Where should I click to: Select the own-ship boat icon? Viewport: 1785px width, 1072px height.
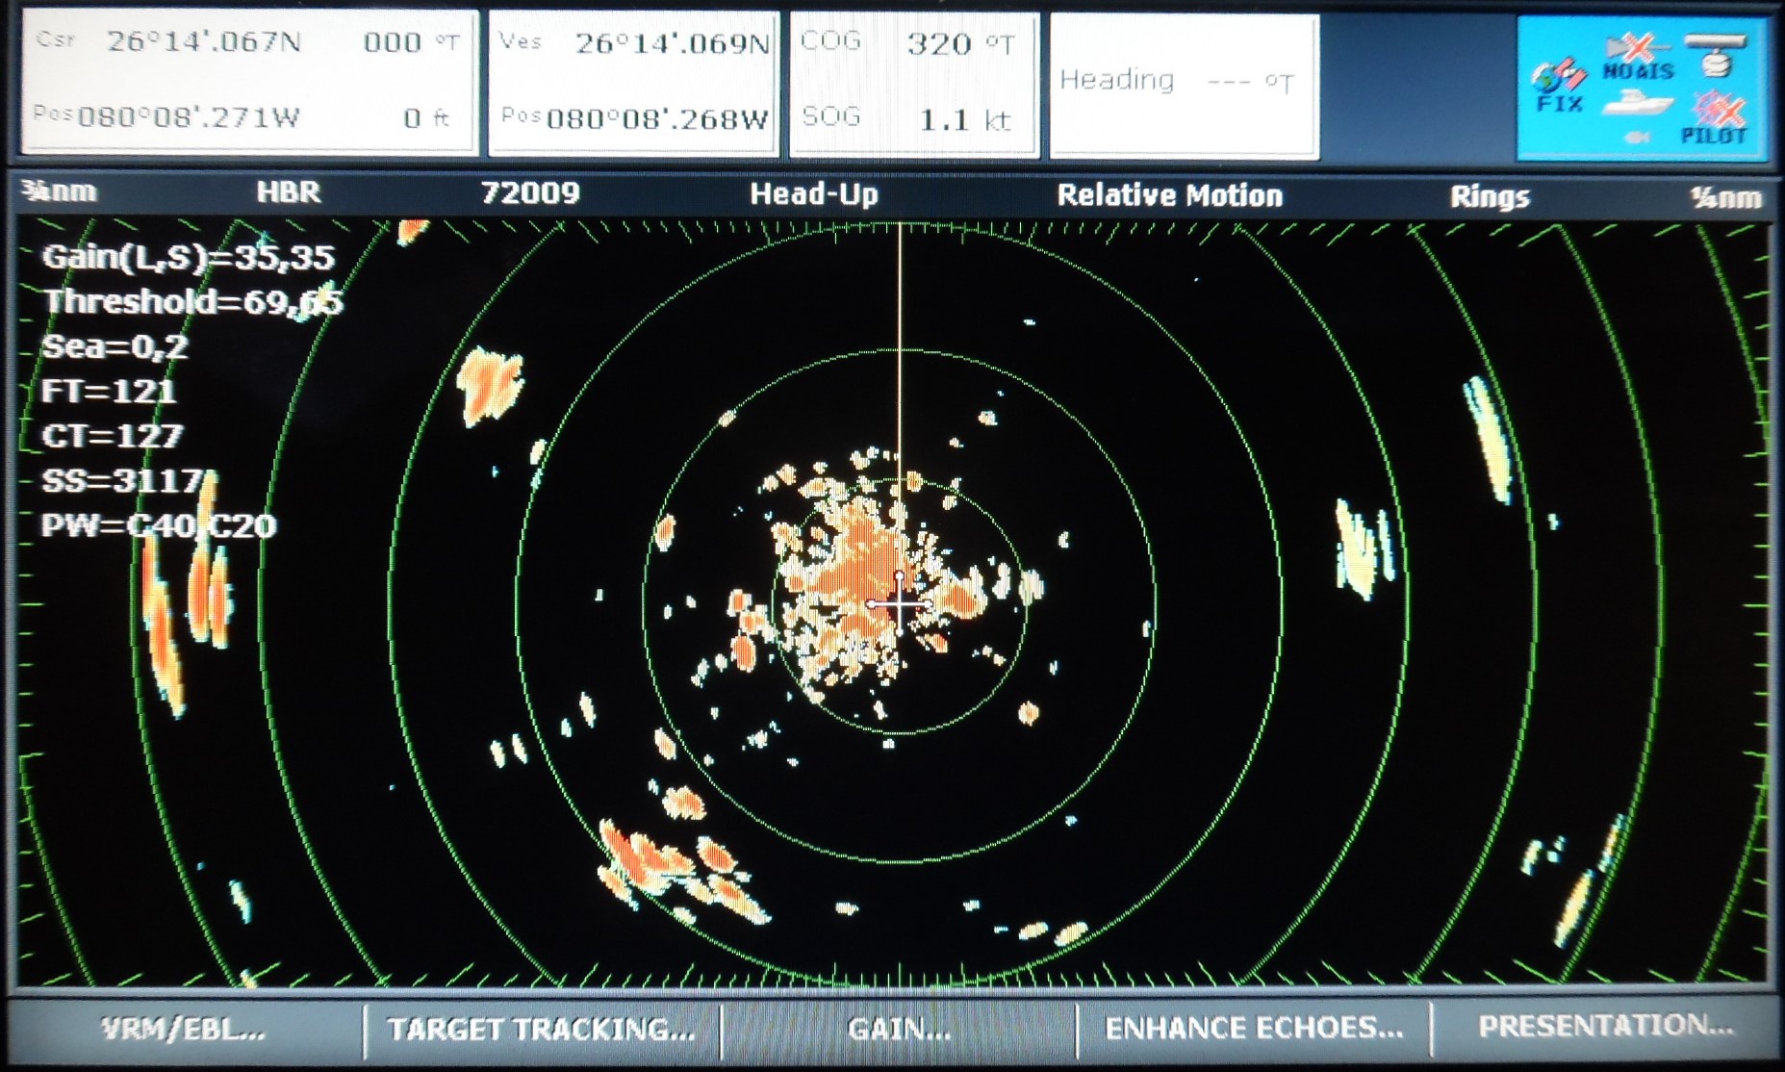click(x=1639, y=104)
